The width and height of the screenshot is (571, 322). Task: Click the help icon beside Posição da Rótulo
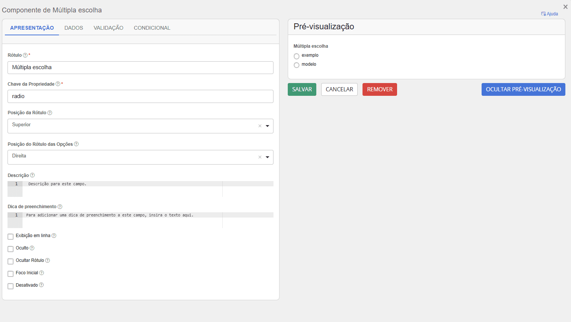50,113
